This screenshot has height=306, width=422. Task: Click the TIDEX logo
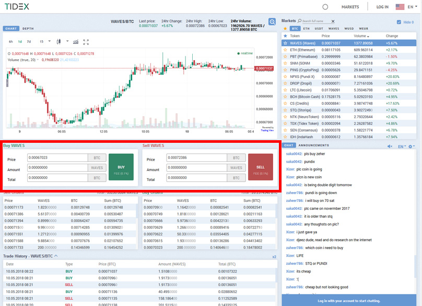(x=17, y=6)
